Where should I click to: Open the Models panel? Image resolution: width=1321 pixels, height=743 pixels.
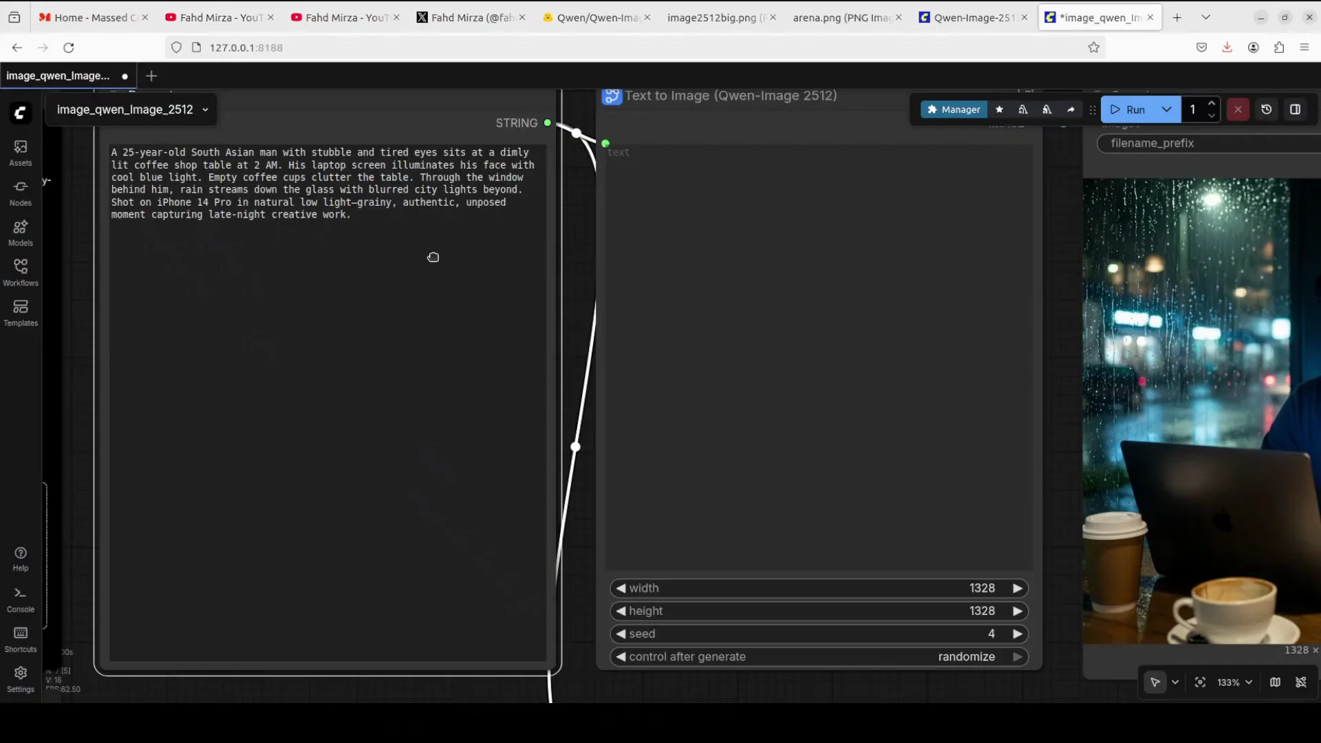pyautogui.click(x=20, y=233)
